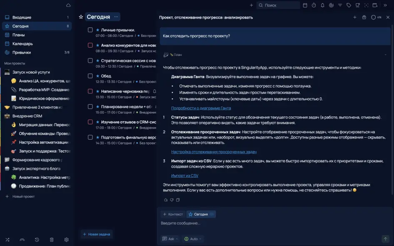
Task: Mark the "Обед" task as complete
Action: point(90,76)
